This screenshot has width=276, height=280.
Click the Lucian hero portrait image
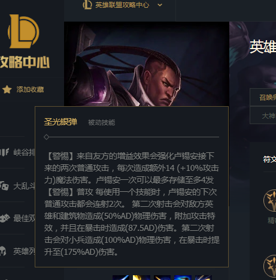click(147, 64)
